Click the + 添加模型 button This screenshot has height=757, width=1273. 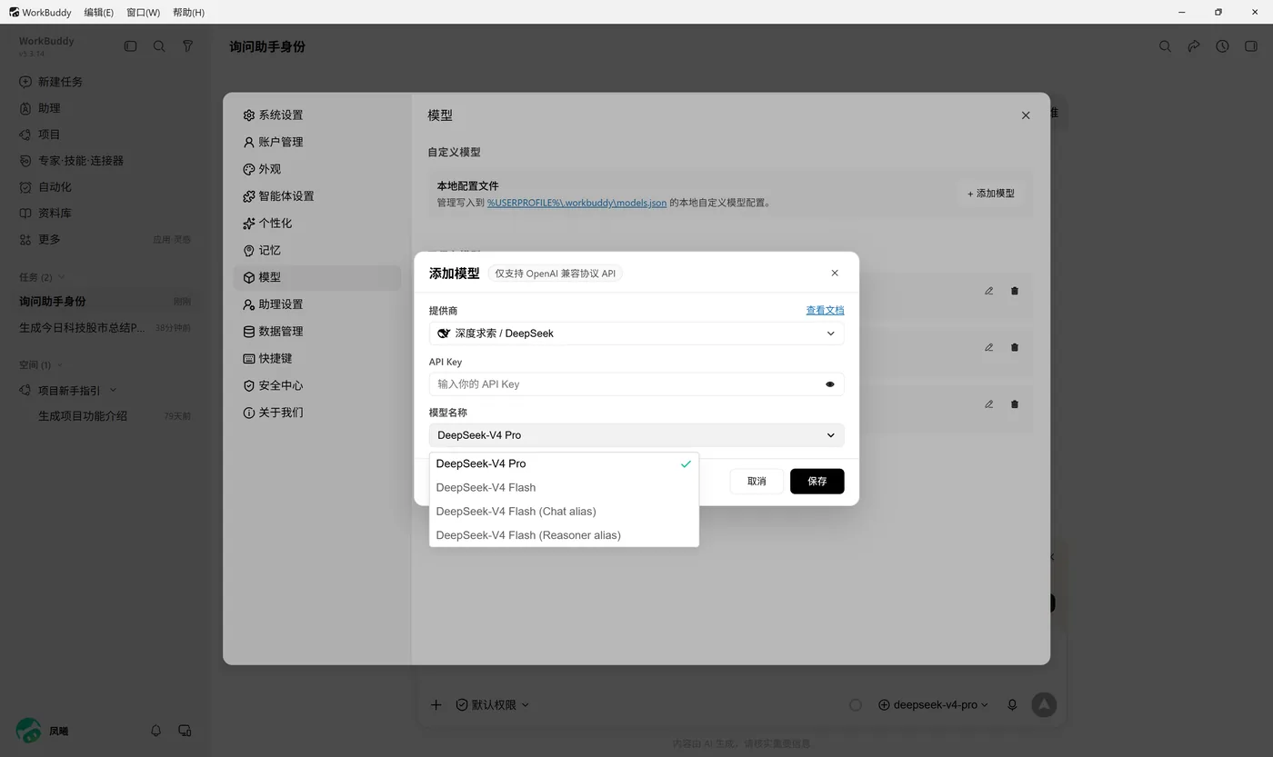click(991, 194)
